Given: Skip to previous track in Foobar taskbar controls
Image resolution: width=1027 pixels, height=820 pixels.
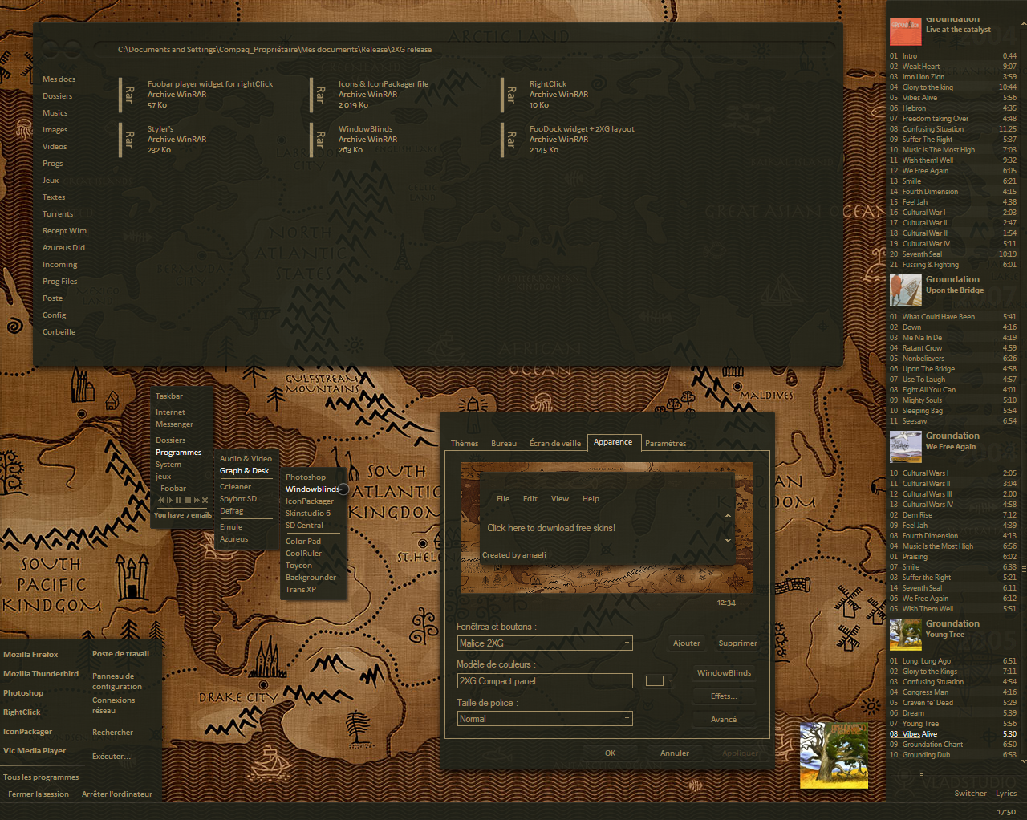Looking at the screenshot, I should (x=161, y=500).
